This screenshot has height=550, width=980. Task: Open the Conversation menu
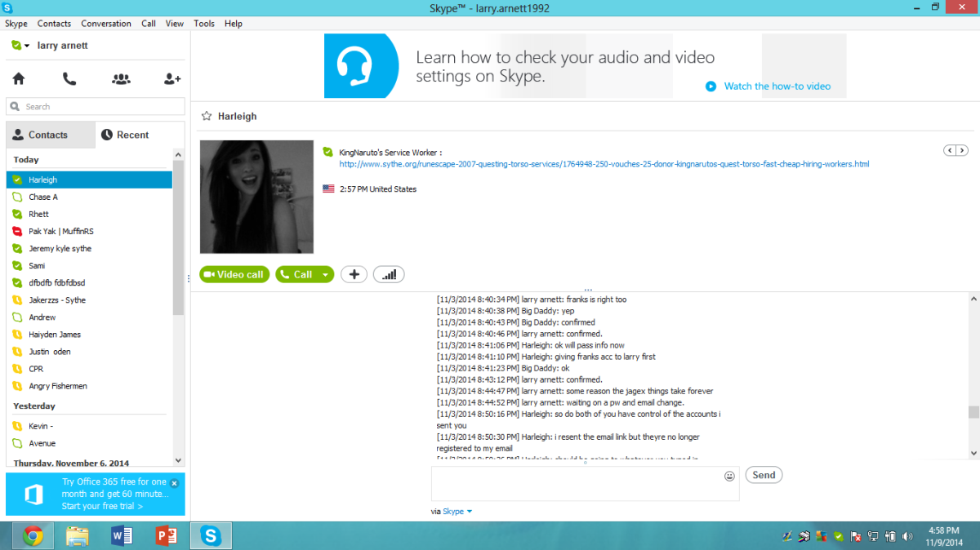106,24
